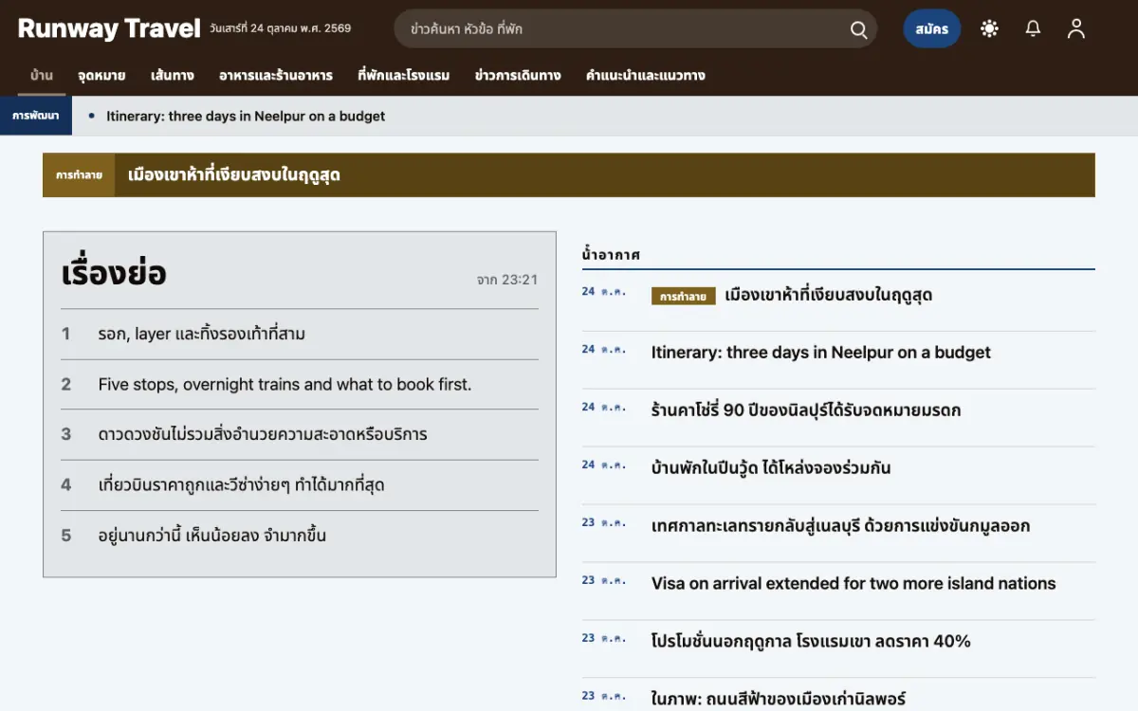Click the การพัฒนา ticker label

pos(36,116)
